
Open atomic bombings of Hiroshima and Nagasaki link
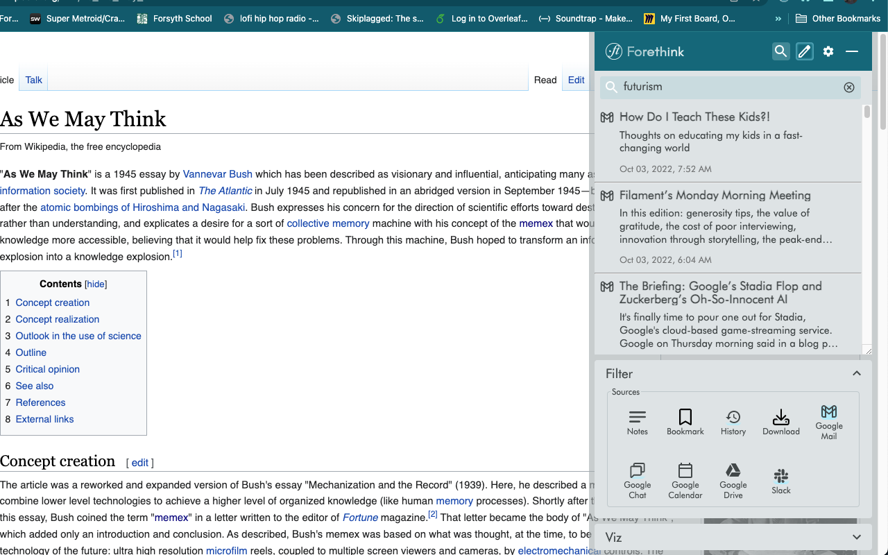(x=143, y=207)
